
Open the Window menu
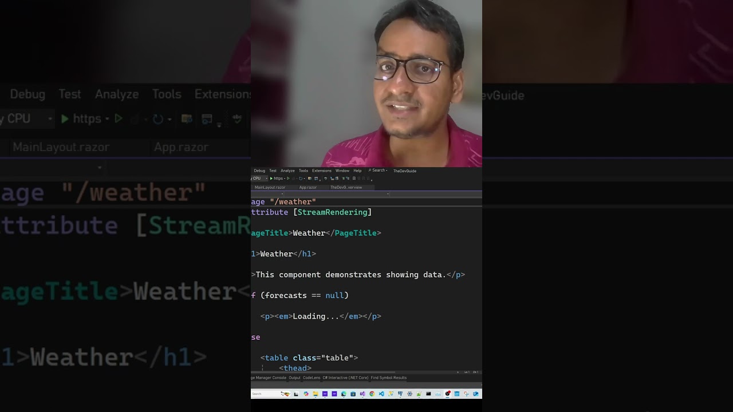click(342, 171)
